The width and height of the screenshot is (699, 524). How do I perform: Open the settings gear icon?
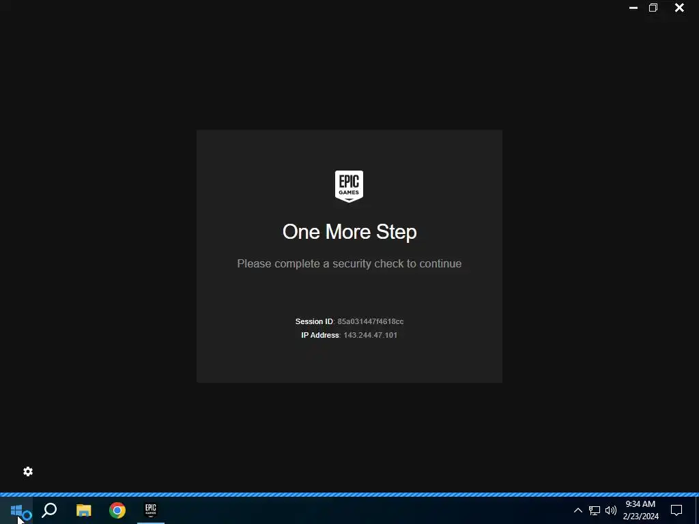pos(27,471)
